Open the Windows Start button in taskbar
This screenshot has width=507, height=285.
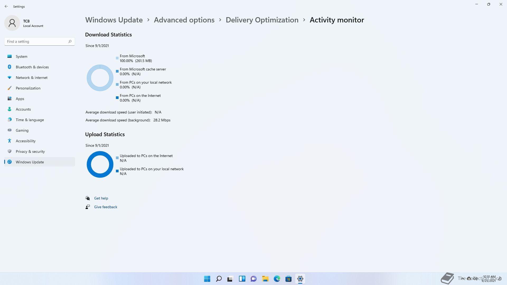point(207,279)
